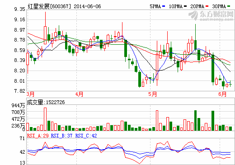Click the 8.39 price axis label
The width and height of the screenshot is (235, 165).
19,60
